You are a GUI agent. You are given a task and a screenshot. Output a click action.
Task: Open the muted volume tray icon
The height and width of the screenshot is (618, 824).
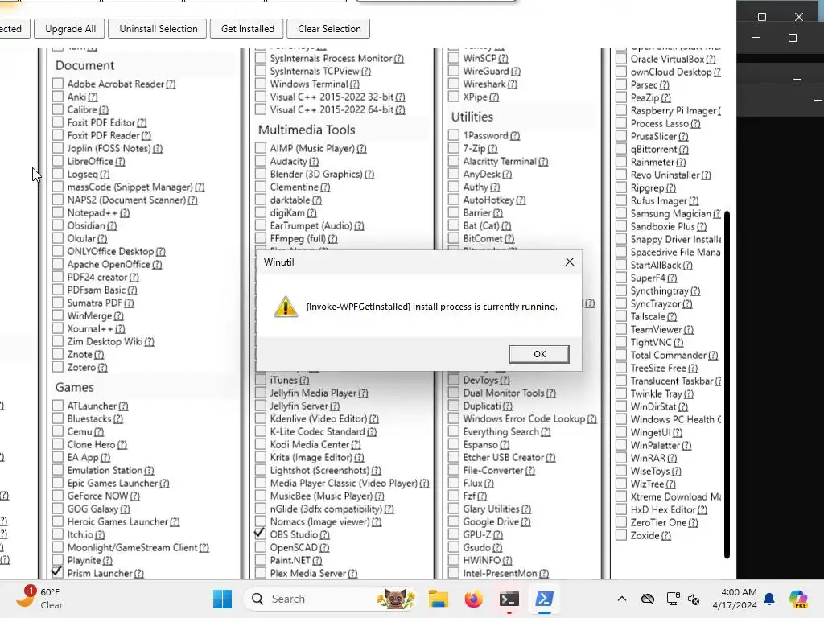pos(694,599)
